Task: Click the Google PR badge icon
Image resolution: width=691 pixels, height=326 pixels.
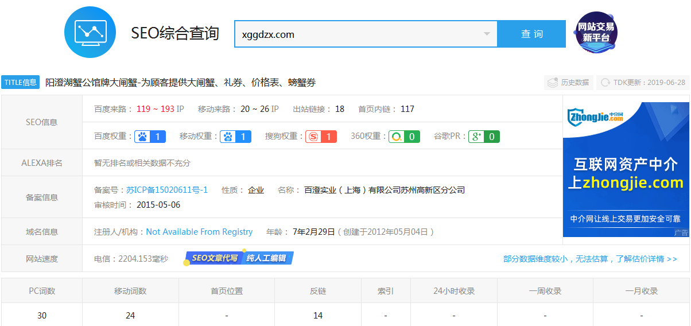Action: [x=484, y=137]
